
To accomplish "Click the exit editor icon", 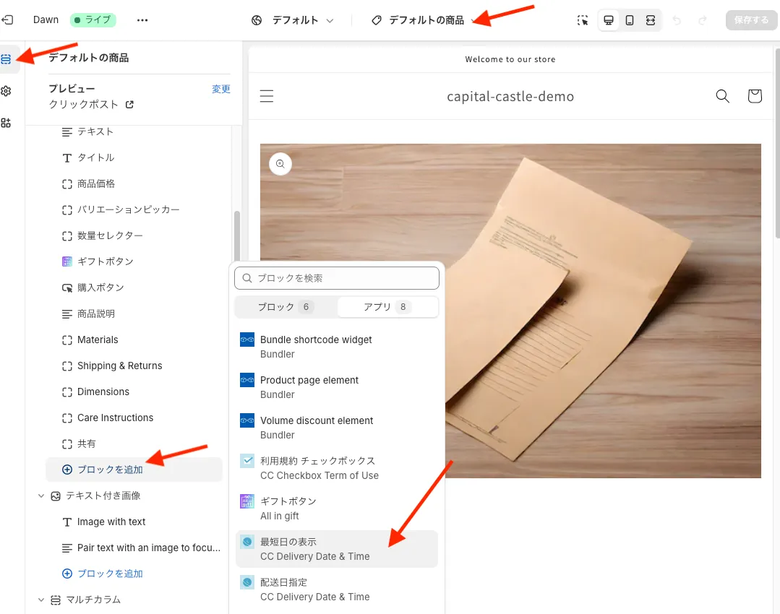I will (x=7, y=20).
